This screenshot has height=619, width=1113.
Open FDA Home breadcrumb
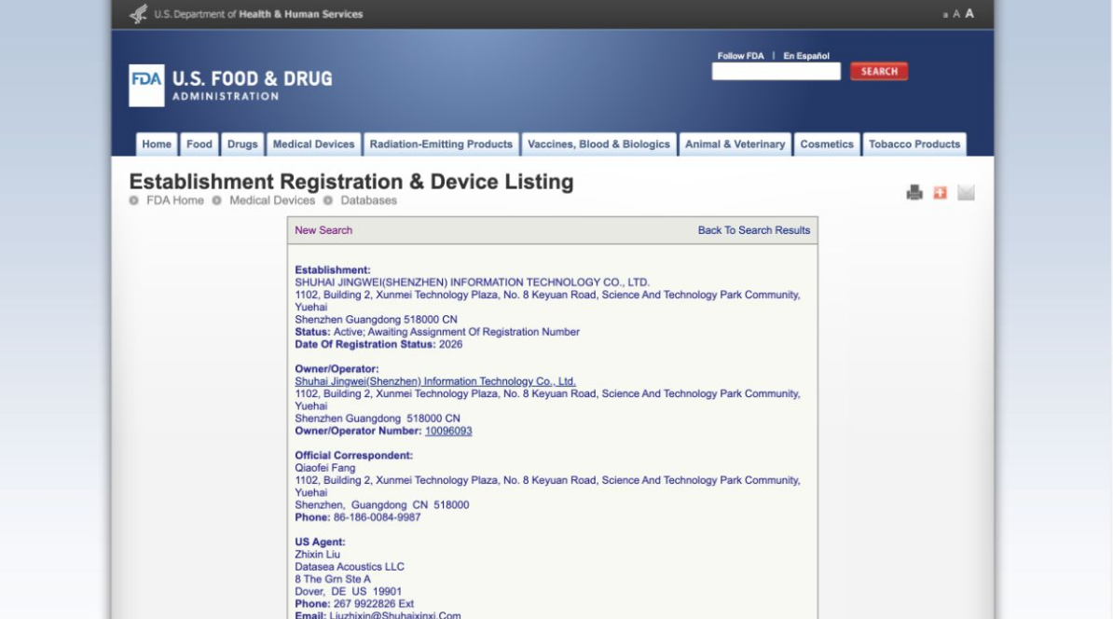174,200
